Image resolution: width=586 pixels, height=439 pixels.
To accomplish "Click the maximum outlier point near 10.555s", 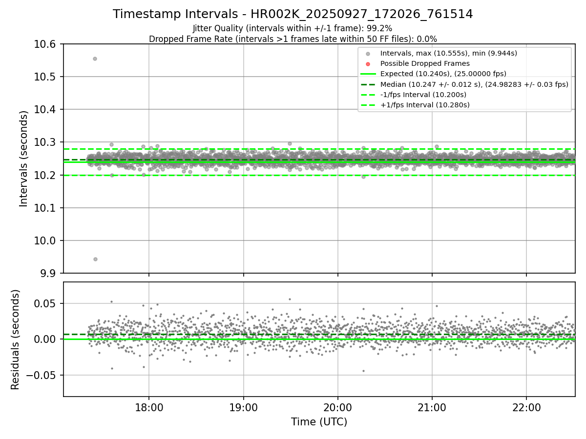I will click(x=95, y=59).
